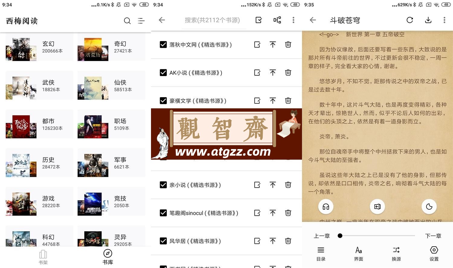453x268 pixels.
Task: Open 竞技 category with 2050本
Action: [111, 202]
